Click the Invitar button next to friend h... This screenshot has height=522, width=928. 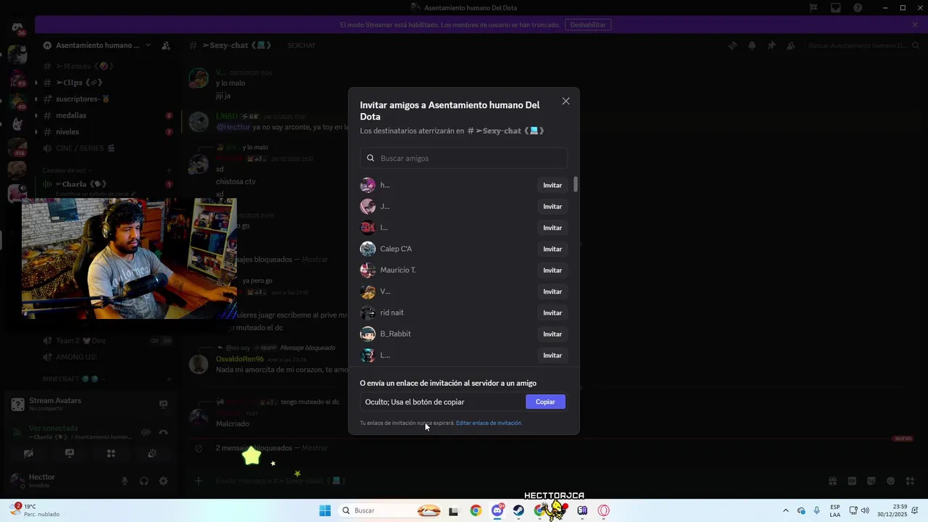(552, 186)
